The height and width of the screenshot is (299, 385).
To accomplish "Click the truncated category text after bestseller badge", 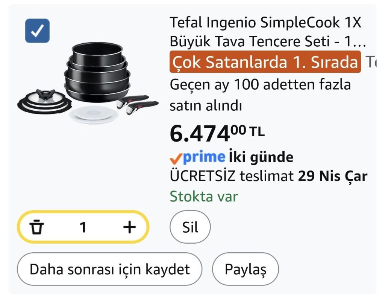I will tap(371, 62).
